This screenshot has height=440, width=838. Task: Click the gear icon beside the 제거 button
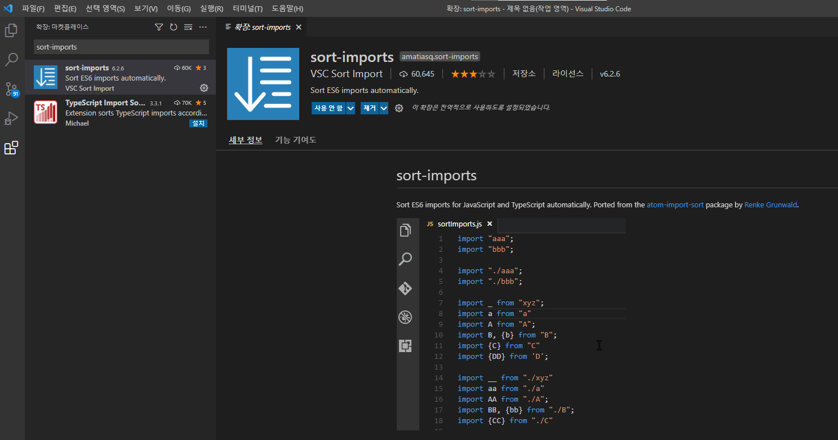coord(399,108)
